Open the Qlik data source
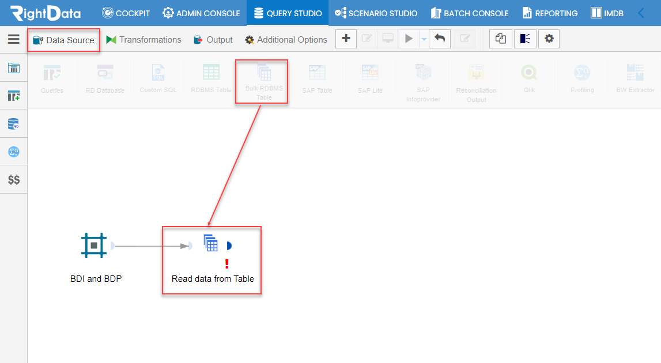Screen dimensions: 661x363 [529, 79]
